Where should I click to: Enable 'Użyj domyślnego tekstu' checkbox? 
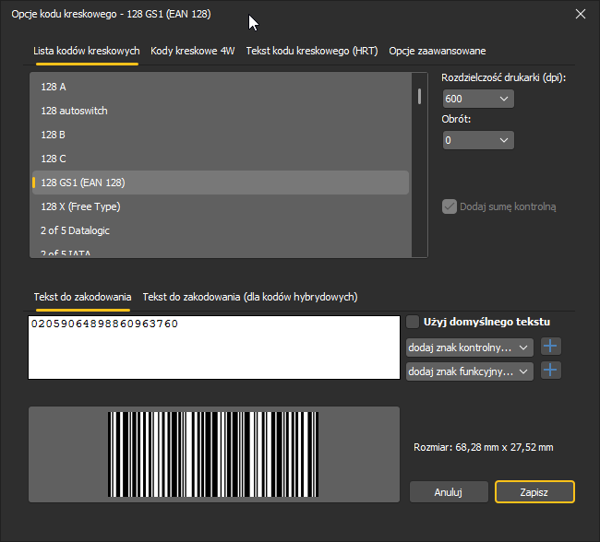click(x=413, y=322)
